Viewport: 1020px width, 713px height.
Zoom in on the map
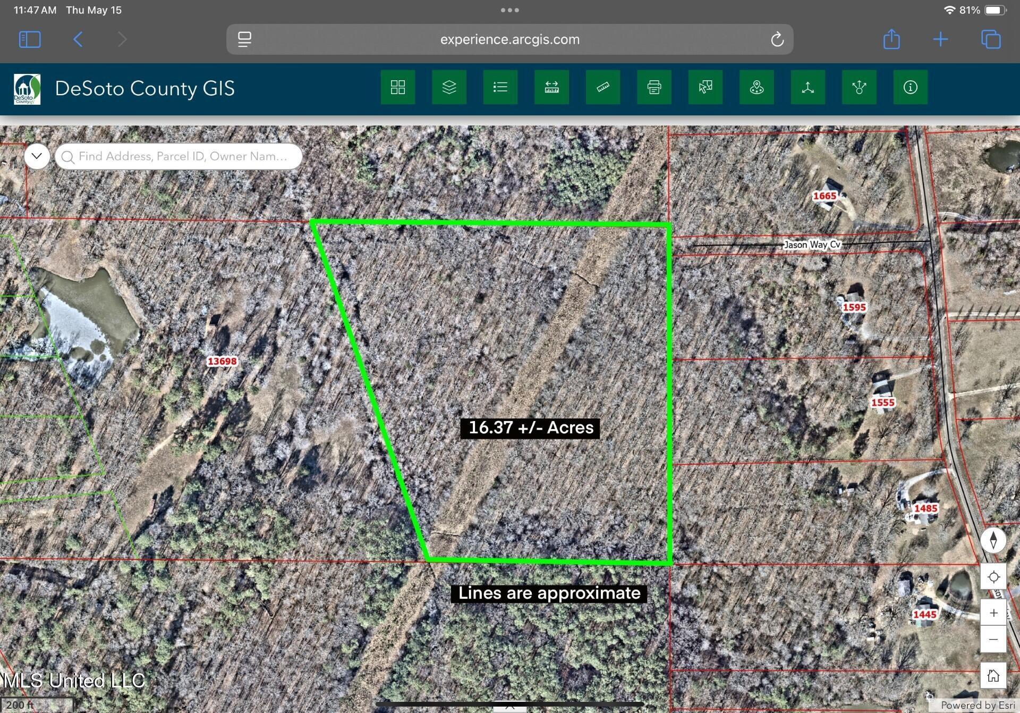tap(993, 613)
